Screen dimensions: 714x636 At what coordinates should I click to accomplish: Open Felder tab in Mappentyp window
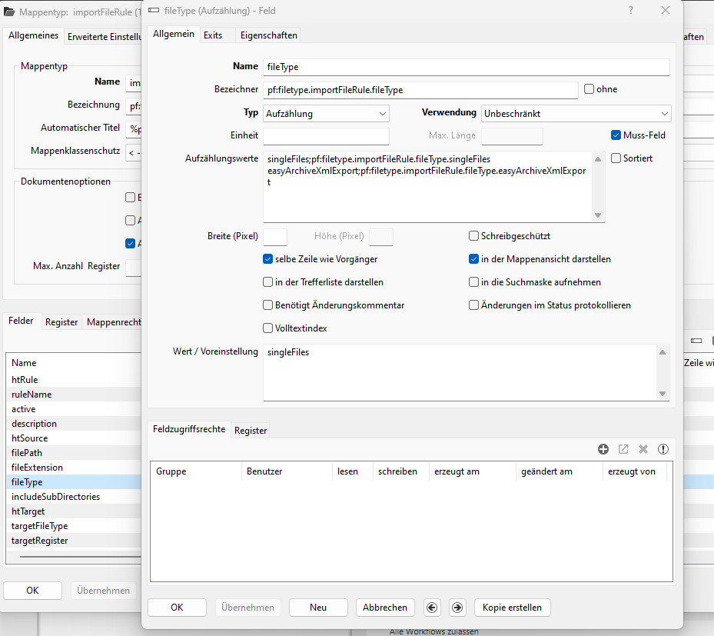pos(21,321)
